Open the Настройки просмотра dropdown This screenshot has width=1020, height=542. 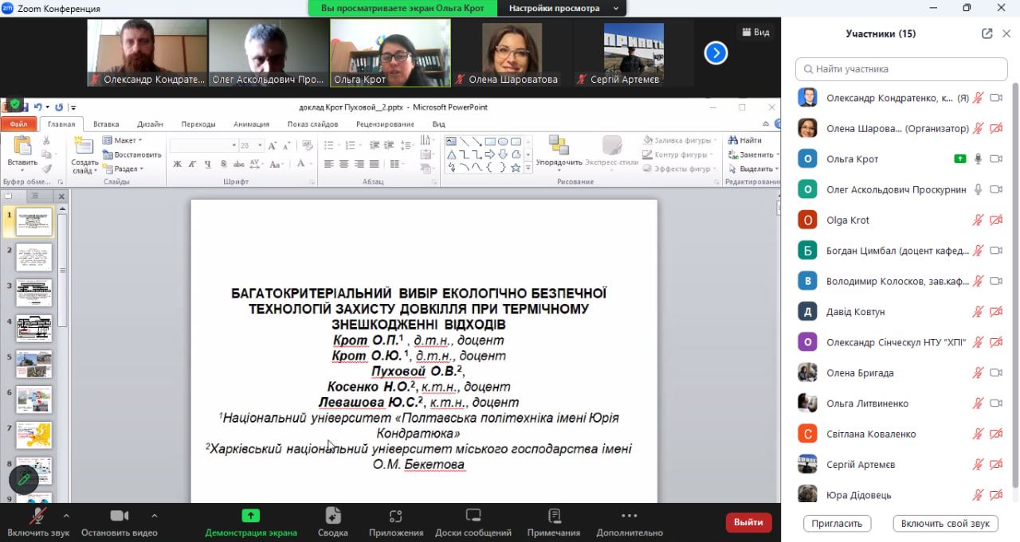coord(563,8)
